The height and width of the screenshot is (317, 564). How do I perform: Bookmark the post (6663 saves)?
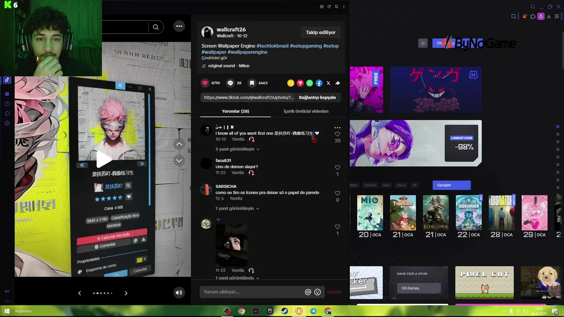click(252, 83)
